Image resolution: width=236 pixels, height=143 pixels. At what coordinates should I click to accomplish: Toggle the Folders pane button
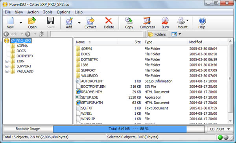(157, 34)
